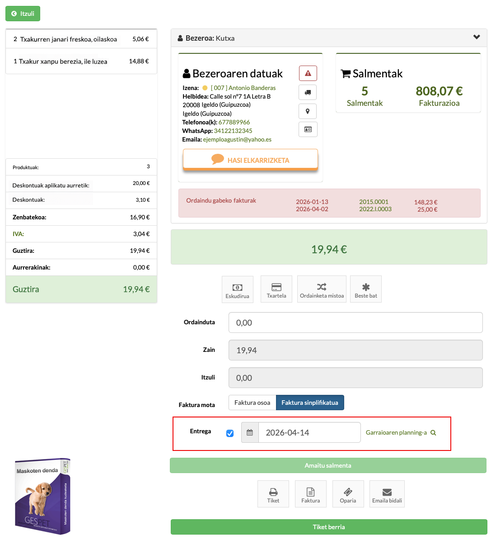The image size is (491, 545).
Task: Switch invoice type to Faktura osoa
Action: click(252, 402)
